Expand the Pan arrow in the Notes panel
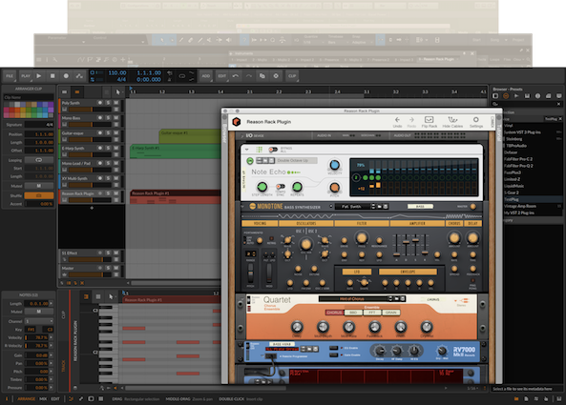 pos(51,363)
